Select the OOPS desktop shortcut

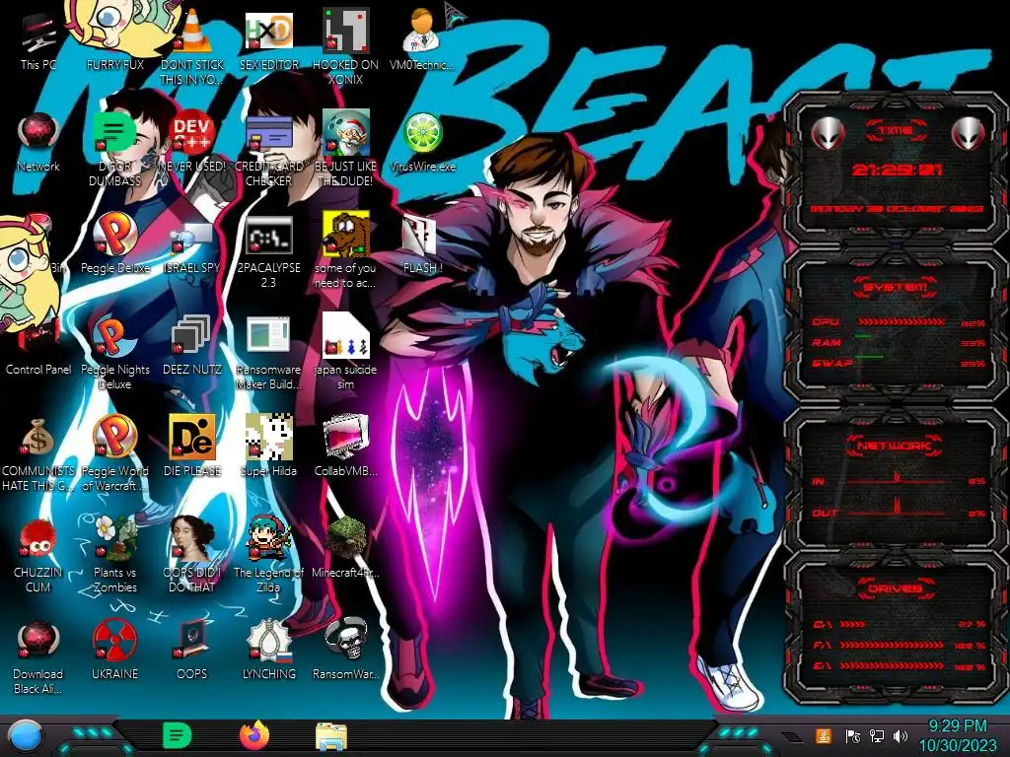pyautogui.click(x=192, y=651)
